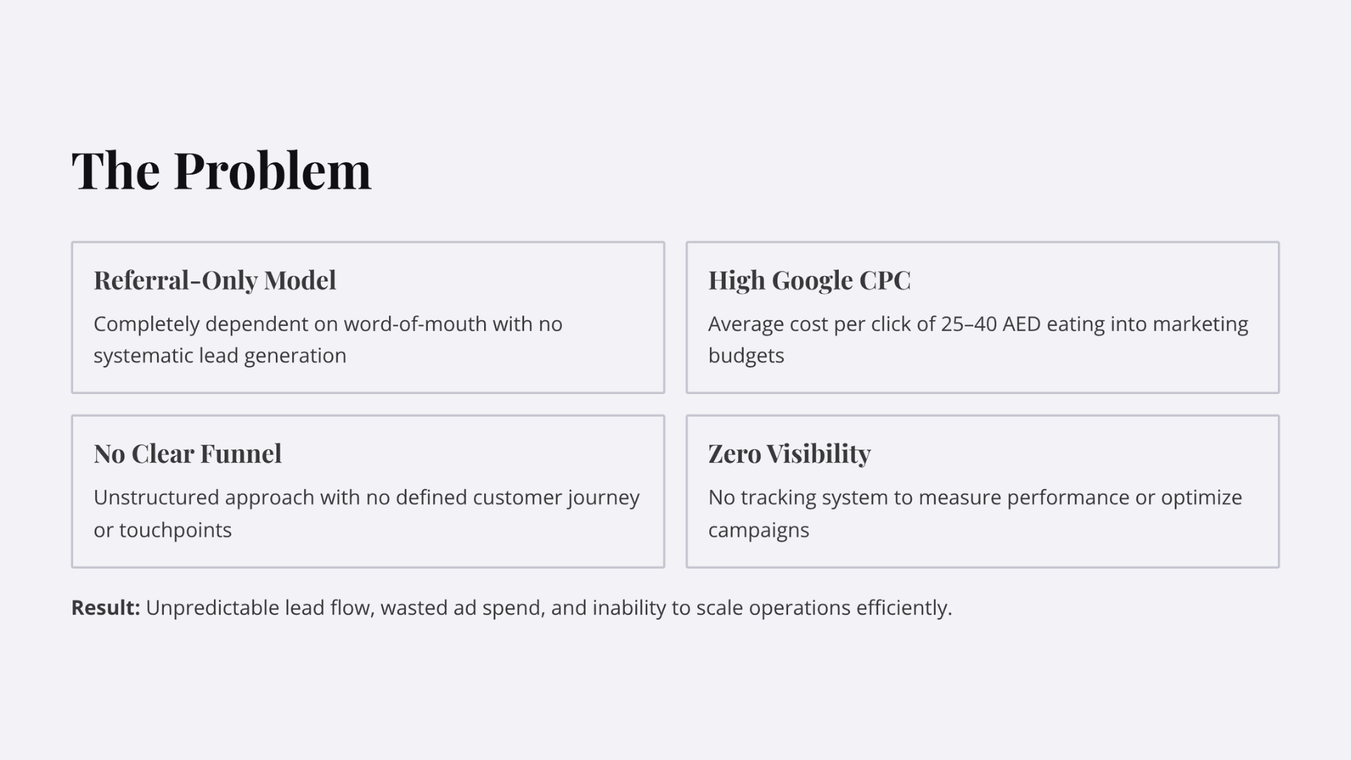The image size is (1351, 760).
Task: Click the "No Clear Funnel" heading
Action: (x=187, y=454)
